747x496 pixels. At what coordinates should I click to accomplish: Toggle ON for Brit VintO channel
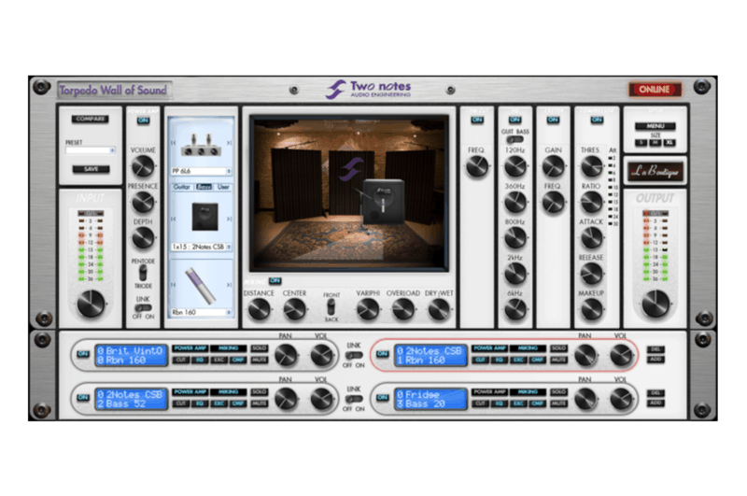pos(83,354)
